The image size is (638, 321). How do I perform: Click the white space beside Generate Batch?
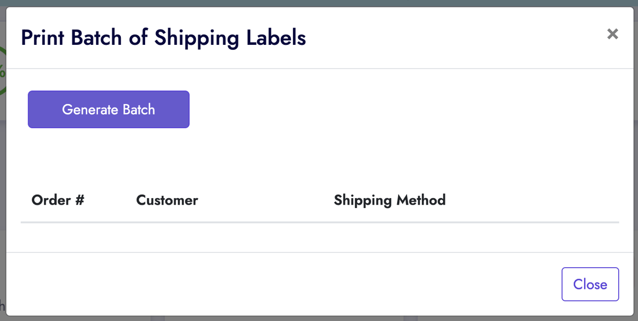(x=345, y=109)
